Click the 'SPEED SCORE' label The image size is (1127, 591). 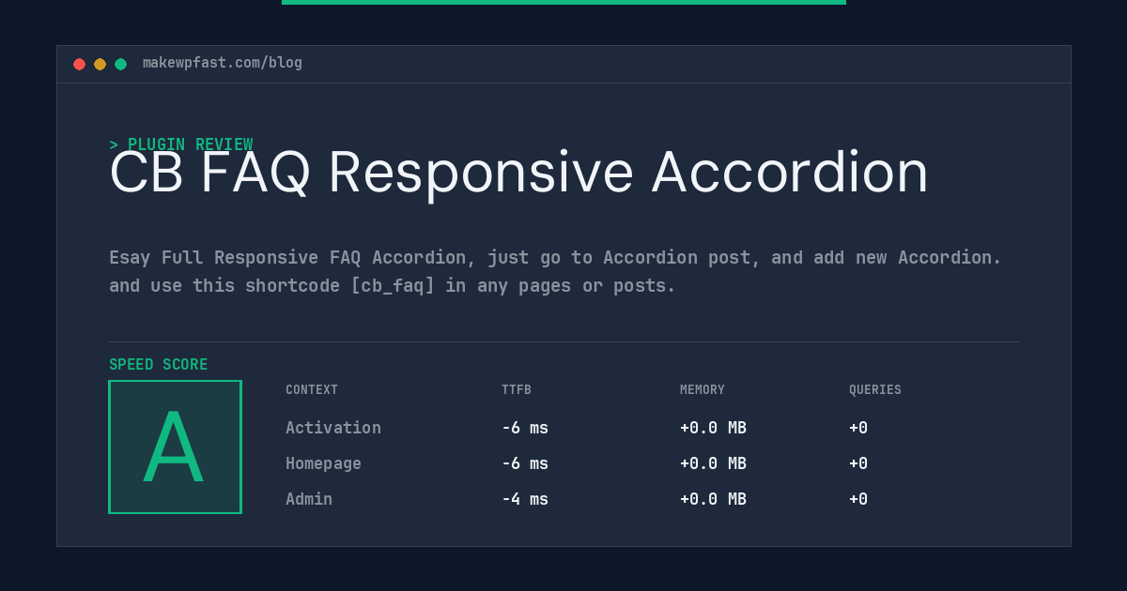coord(159,365)
